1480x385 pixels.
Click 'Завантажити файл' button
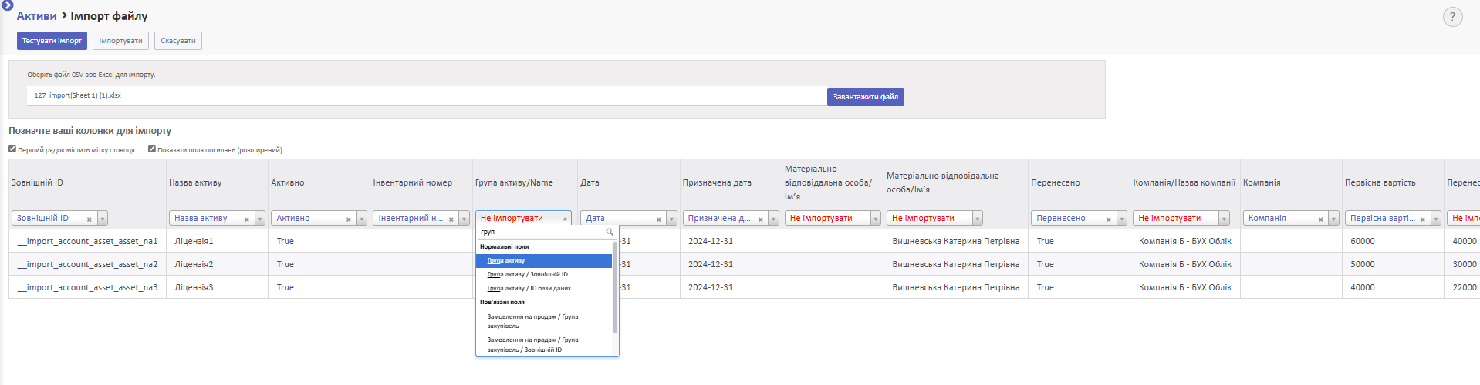tap(866, 97)
